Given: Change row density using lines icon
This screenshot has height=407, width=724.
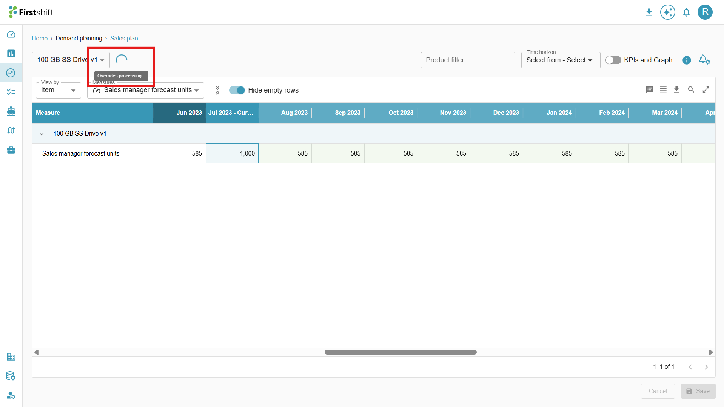Looking at the screenshot, I should click(x=663, y=89).
